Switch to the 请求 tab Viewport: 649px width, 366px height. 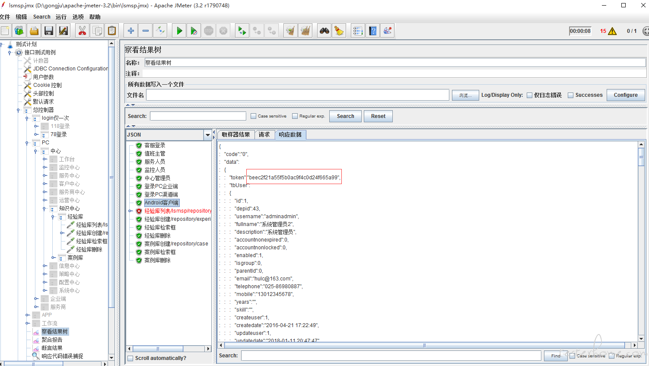pos(264,135)
